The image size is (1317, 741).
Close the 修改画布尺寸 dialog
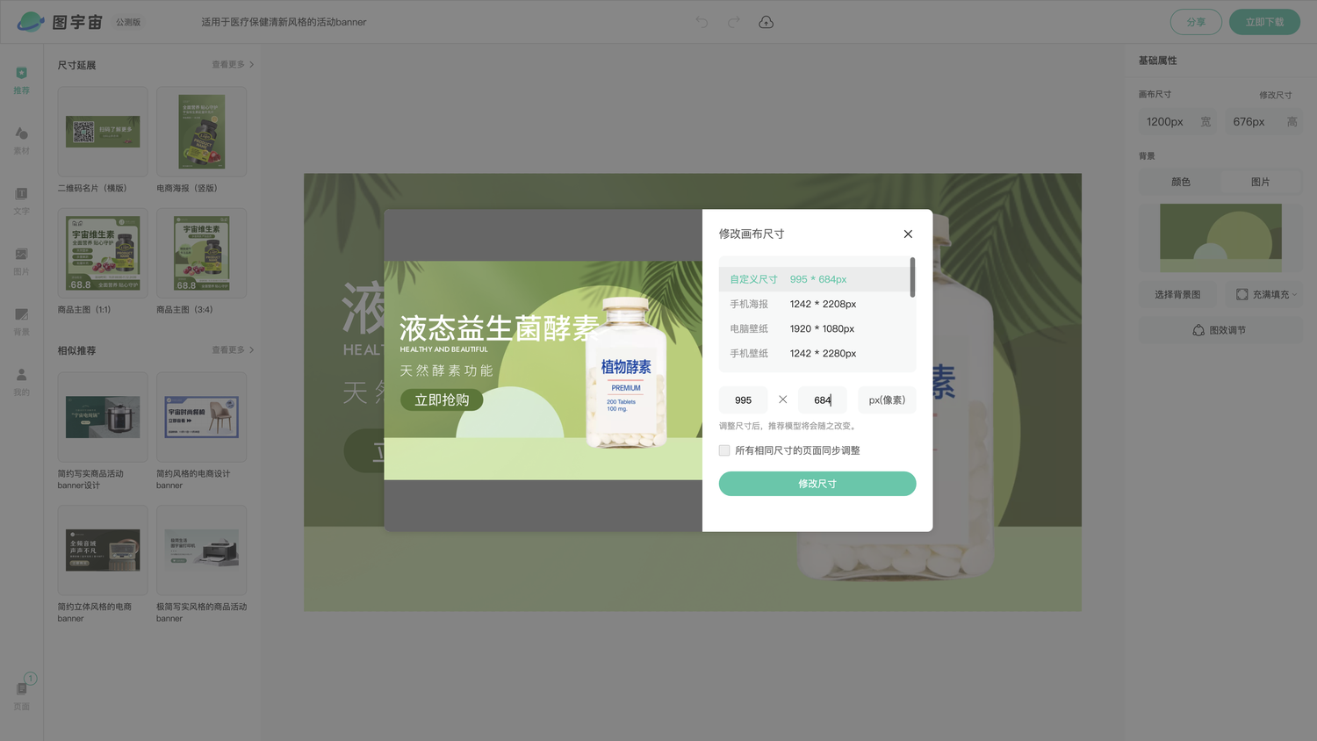pos(908,234)
